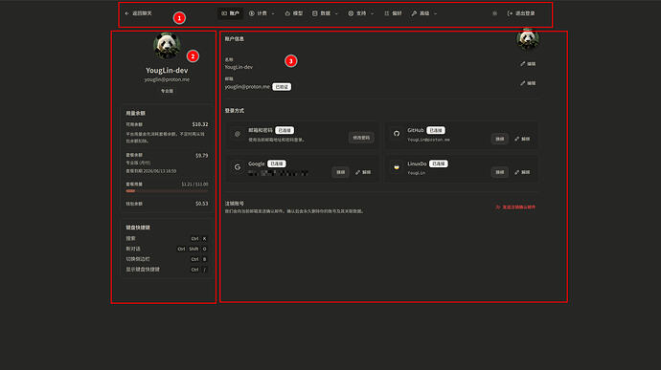Click the connect button in the GitHub card
The height and width of the screenshot is (370, 661).
pos(499,139)
